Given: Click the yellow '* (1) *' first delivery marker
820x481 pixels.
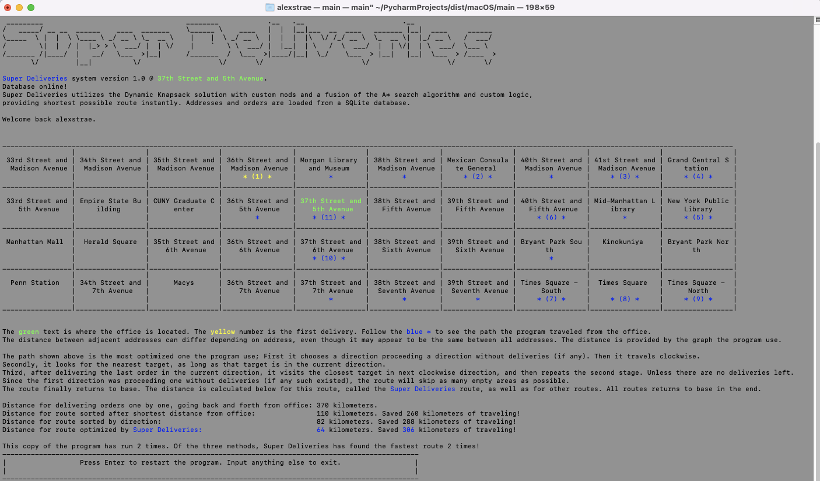Looking at the screenshot, I should pyautogui.click(x=257, y=176).
